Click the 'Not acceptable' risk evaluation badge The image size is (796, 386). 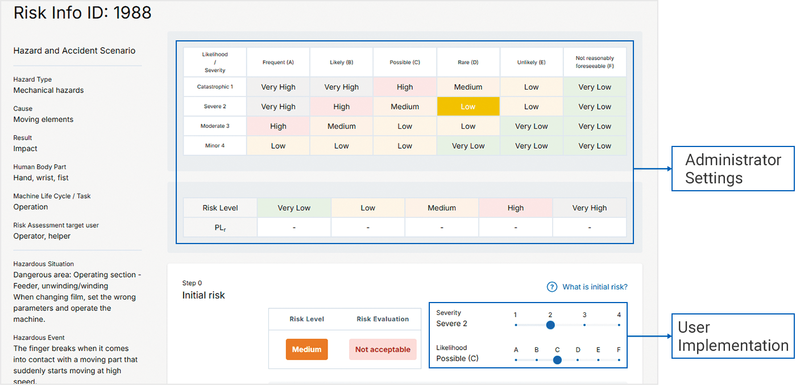[x=383, y=350]
